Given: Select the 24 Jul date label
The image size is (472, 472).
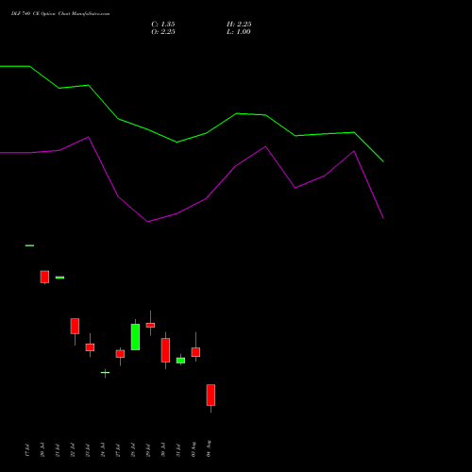Looking at the screenshot, I should point(103,450).
